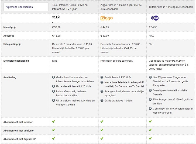This screenshot has width=196, height=144.
Task: Click arrow bullet beside 'Overstapservice met Installatie Garantie'
Action: (150, 90)
